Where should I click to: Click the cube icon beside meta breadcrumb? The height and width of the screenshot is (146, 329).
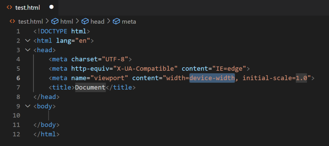[x=116, y=21]
